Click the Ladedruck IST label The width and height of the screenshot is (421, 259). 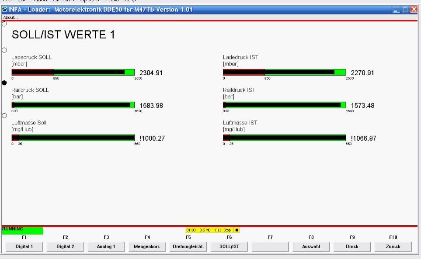[x=240, y=57]
